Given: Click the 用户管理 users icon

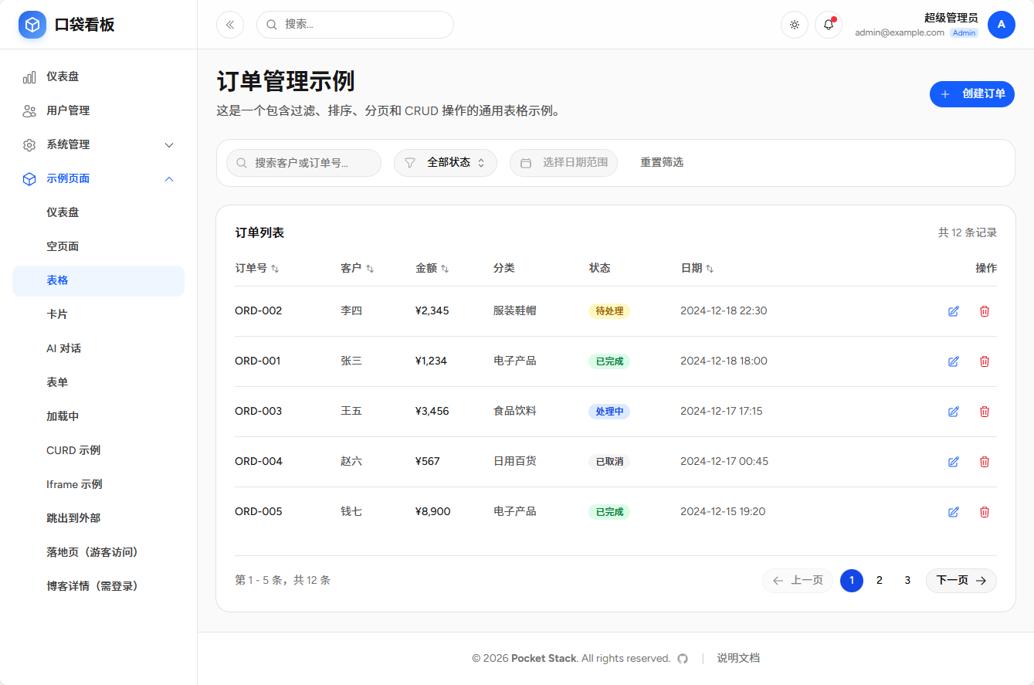Looking at the screenshot, I should click(x=29, y=110).
